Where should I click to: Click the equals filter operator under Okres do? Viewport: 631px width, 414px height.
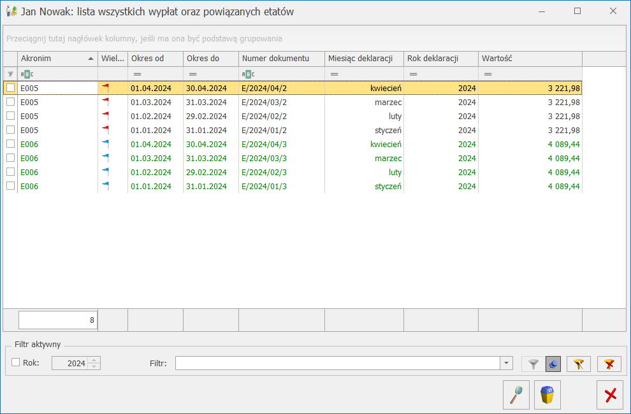point(192,74)
